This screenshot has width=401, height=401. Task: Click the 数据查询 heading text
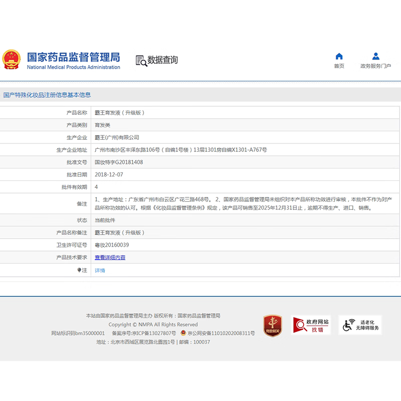click(162, 60)
